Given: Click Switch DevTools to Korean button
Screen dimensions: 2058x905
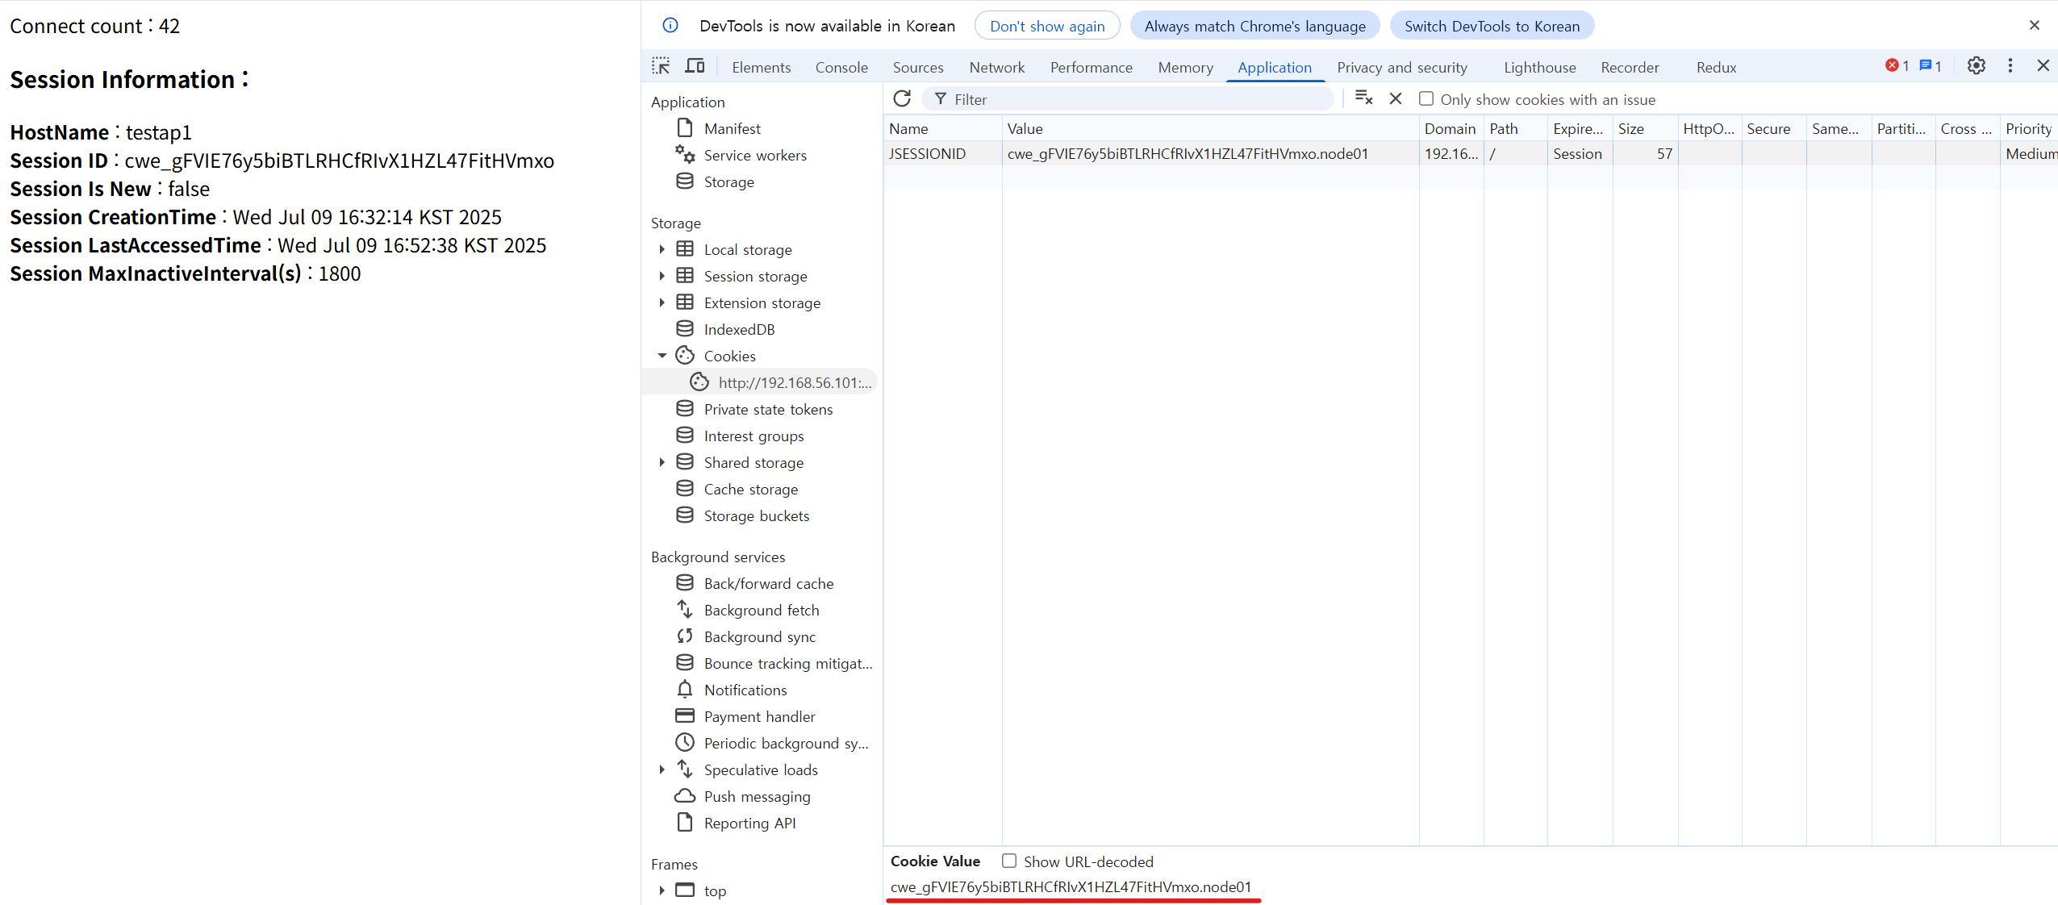Looking at the screenshot, I should coord(1492,26).
